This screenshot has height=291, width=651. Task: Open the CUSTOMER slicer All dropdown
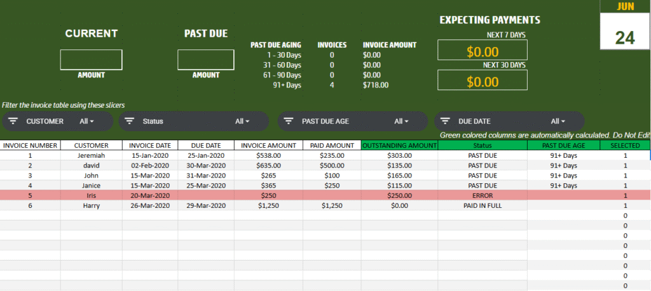pos(86,121)
